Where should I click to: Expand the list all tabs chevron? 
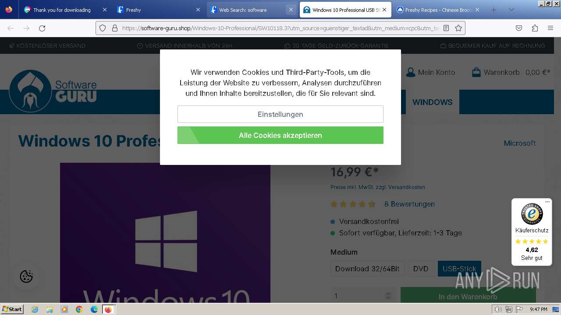coord(511,10)
